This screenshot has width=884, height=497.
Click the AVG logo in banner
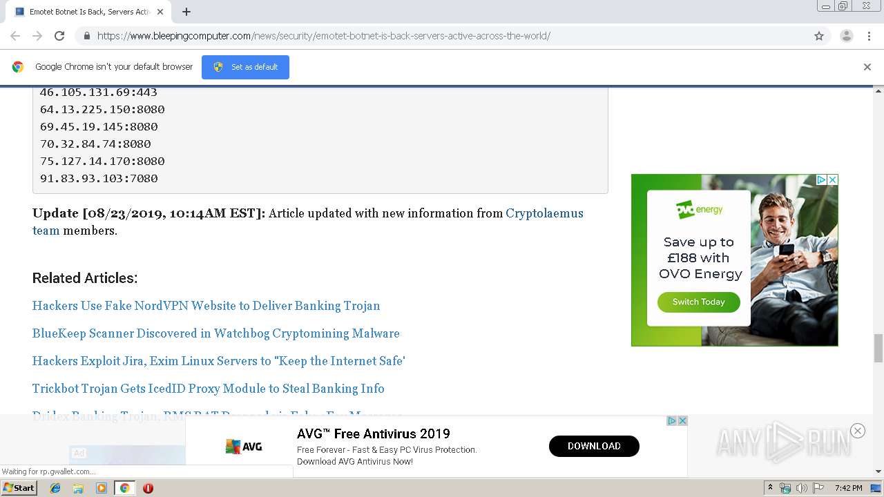pyautogui.click(x=244, y=447)
